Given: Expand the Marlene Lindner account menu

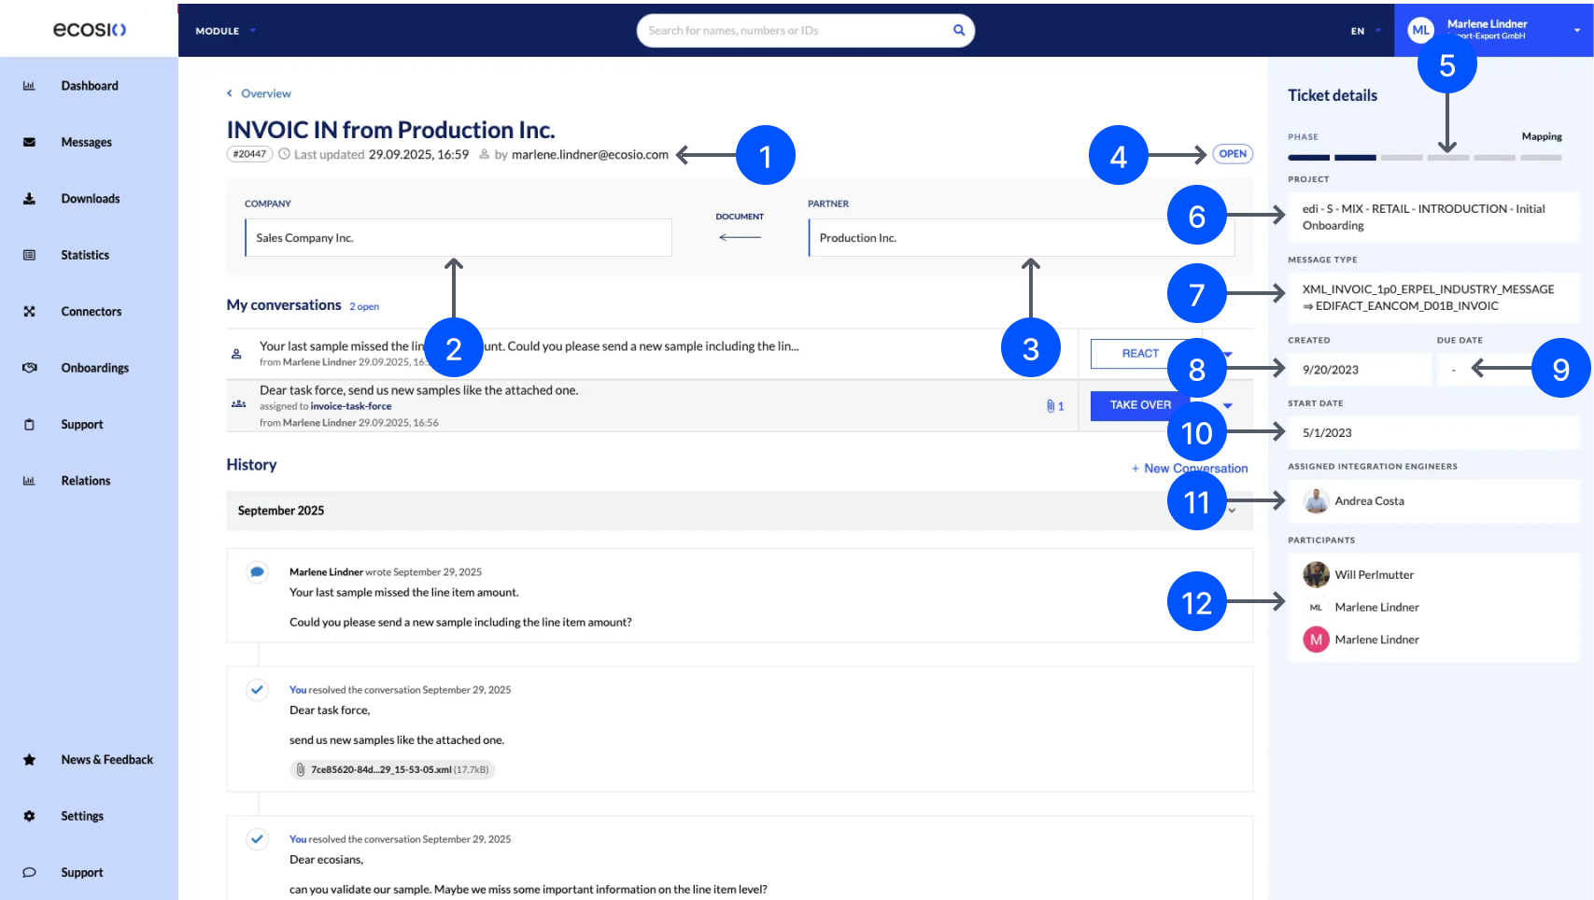Looking at the screenshot, I should point(1577,31).
